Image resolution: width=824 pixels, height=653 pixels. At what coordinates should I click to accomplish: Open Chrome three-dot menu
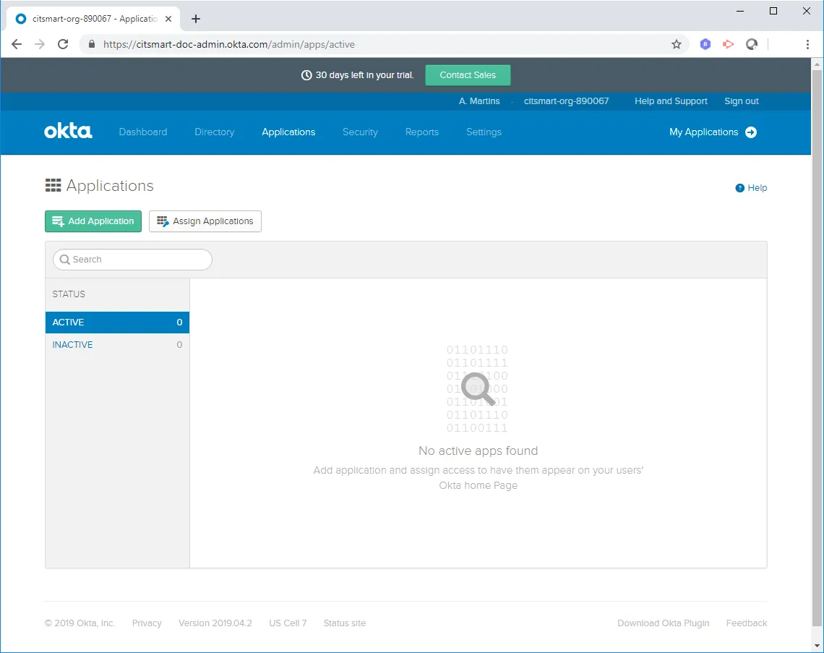click(x=807, y=44)
